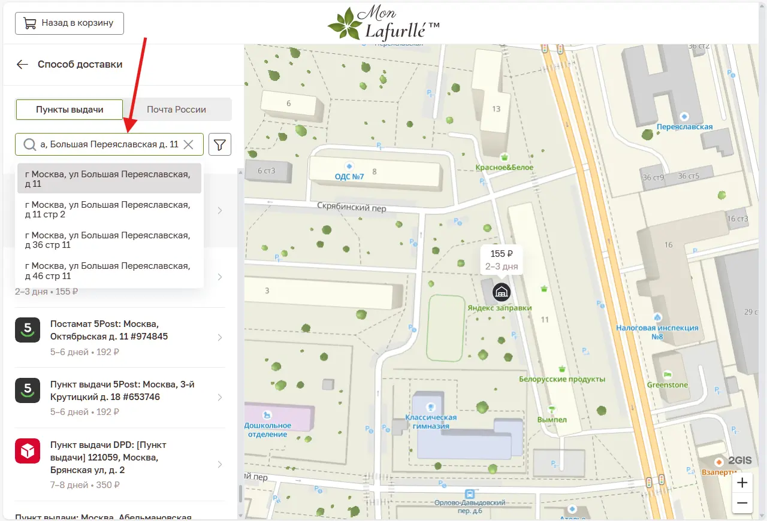The width and height of the screenshot is (767, 521).
Task: Click the ОДС №7 map icon
Action: coord(349,166)
